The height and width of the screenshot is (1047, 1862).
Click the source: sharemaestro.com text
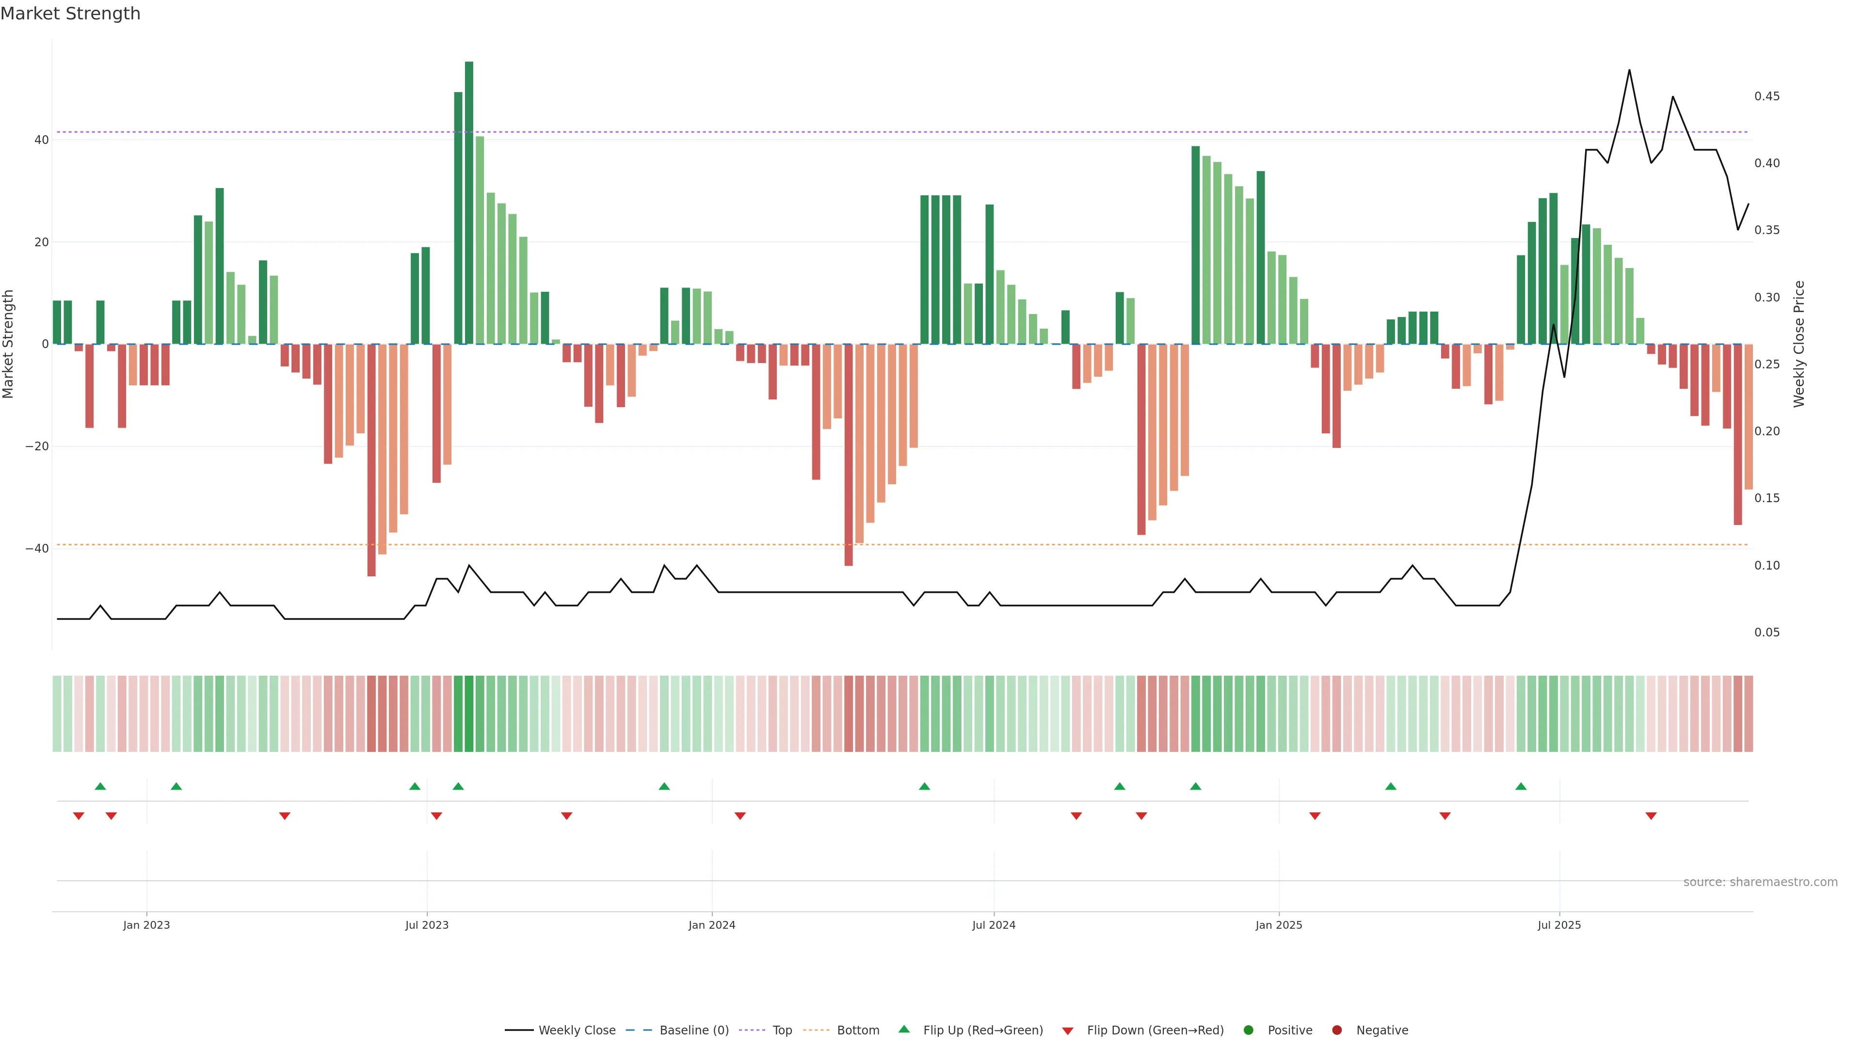(x=1760, y=882)
